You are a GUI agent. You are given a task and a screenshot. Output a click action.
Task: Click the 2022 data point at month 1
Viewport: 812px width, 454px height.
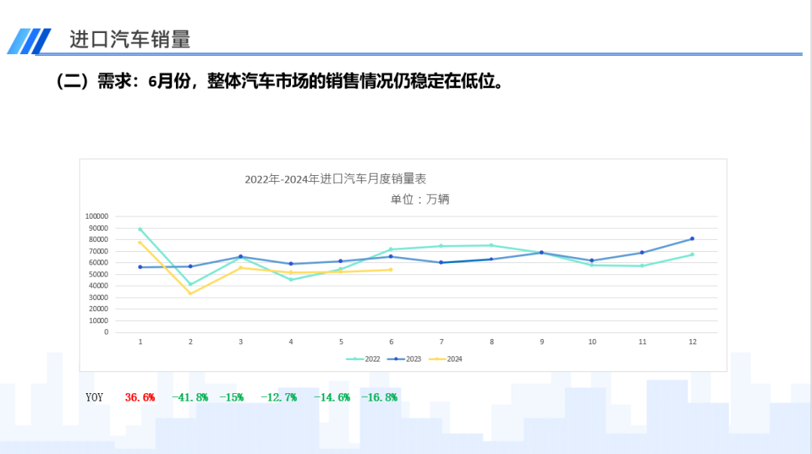click(x=141, y=229)
